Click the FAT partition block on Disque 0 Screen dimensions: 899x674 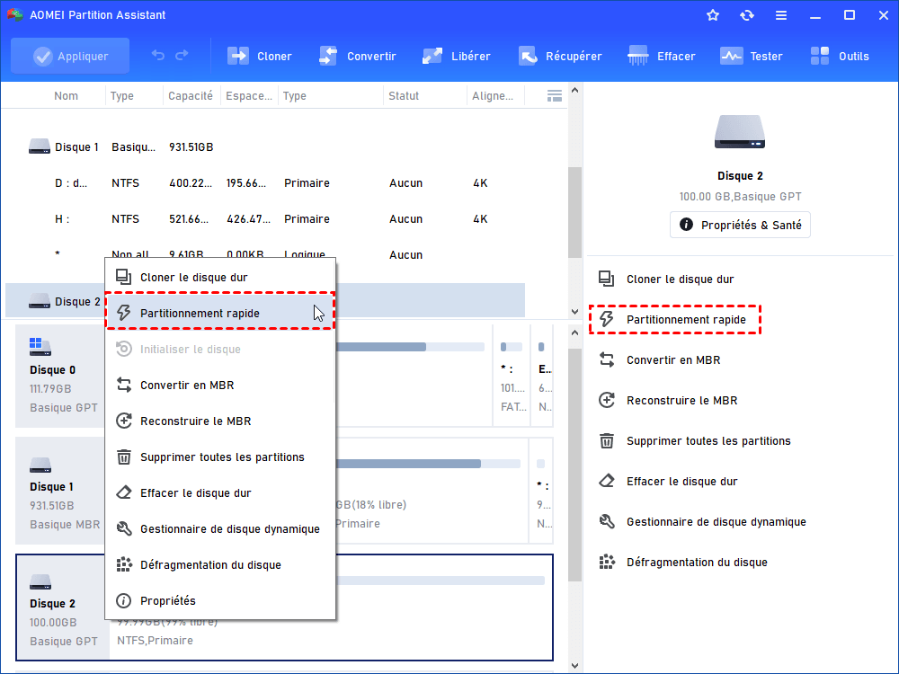pos(512,376)
